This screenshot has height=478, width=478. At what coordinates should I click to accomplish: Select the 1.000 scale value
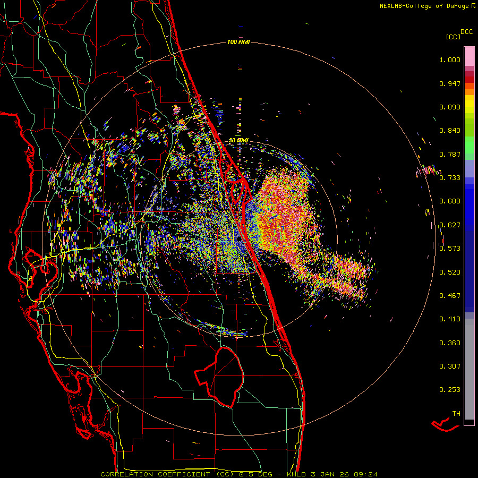(x=450, y=59)
